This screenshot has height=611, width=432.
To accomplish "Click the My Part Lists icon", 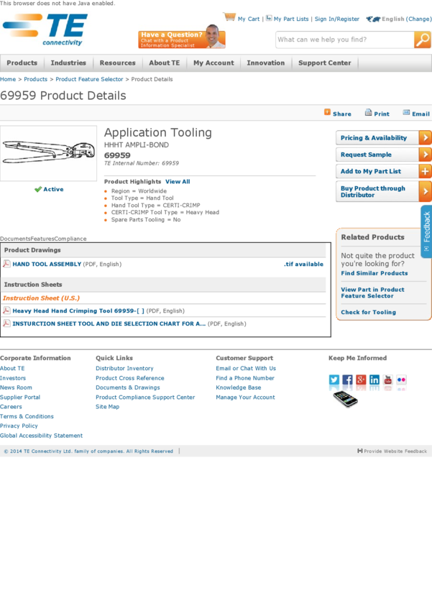I will (x=269, y=18).
